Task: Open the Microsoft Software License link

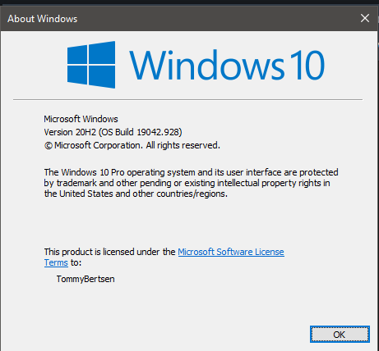Action: click(231, 252)
